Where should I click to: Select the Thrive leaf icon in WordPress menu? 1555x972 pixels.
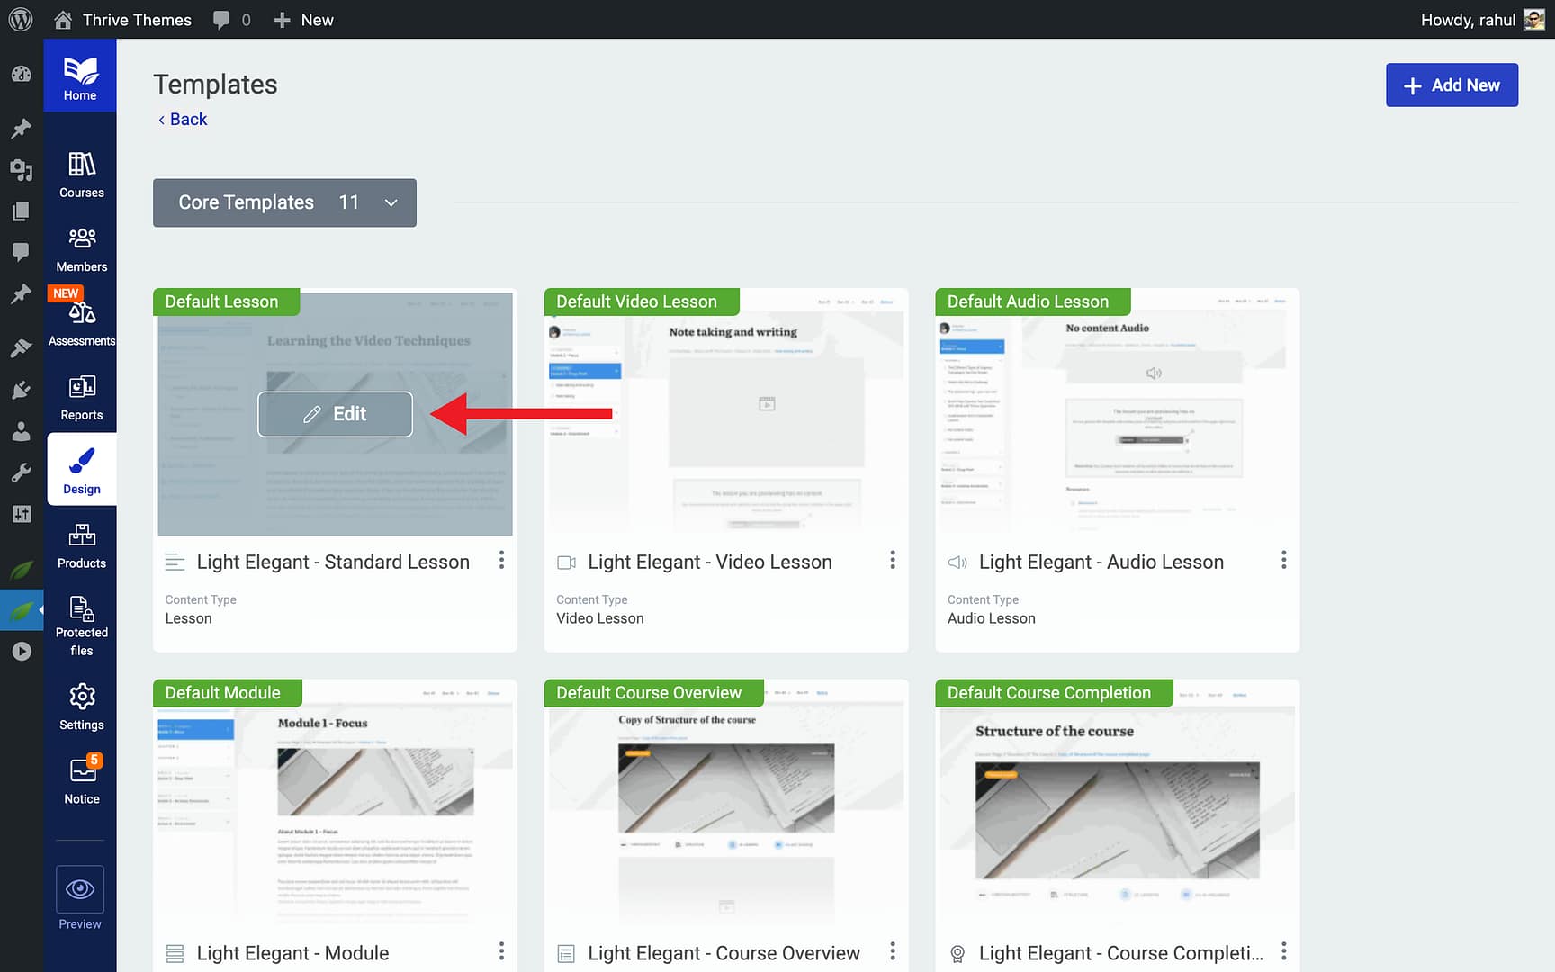point(22,609)
